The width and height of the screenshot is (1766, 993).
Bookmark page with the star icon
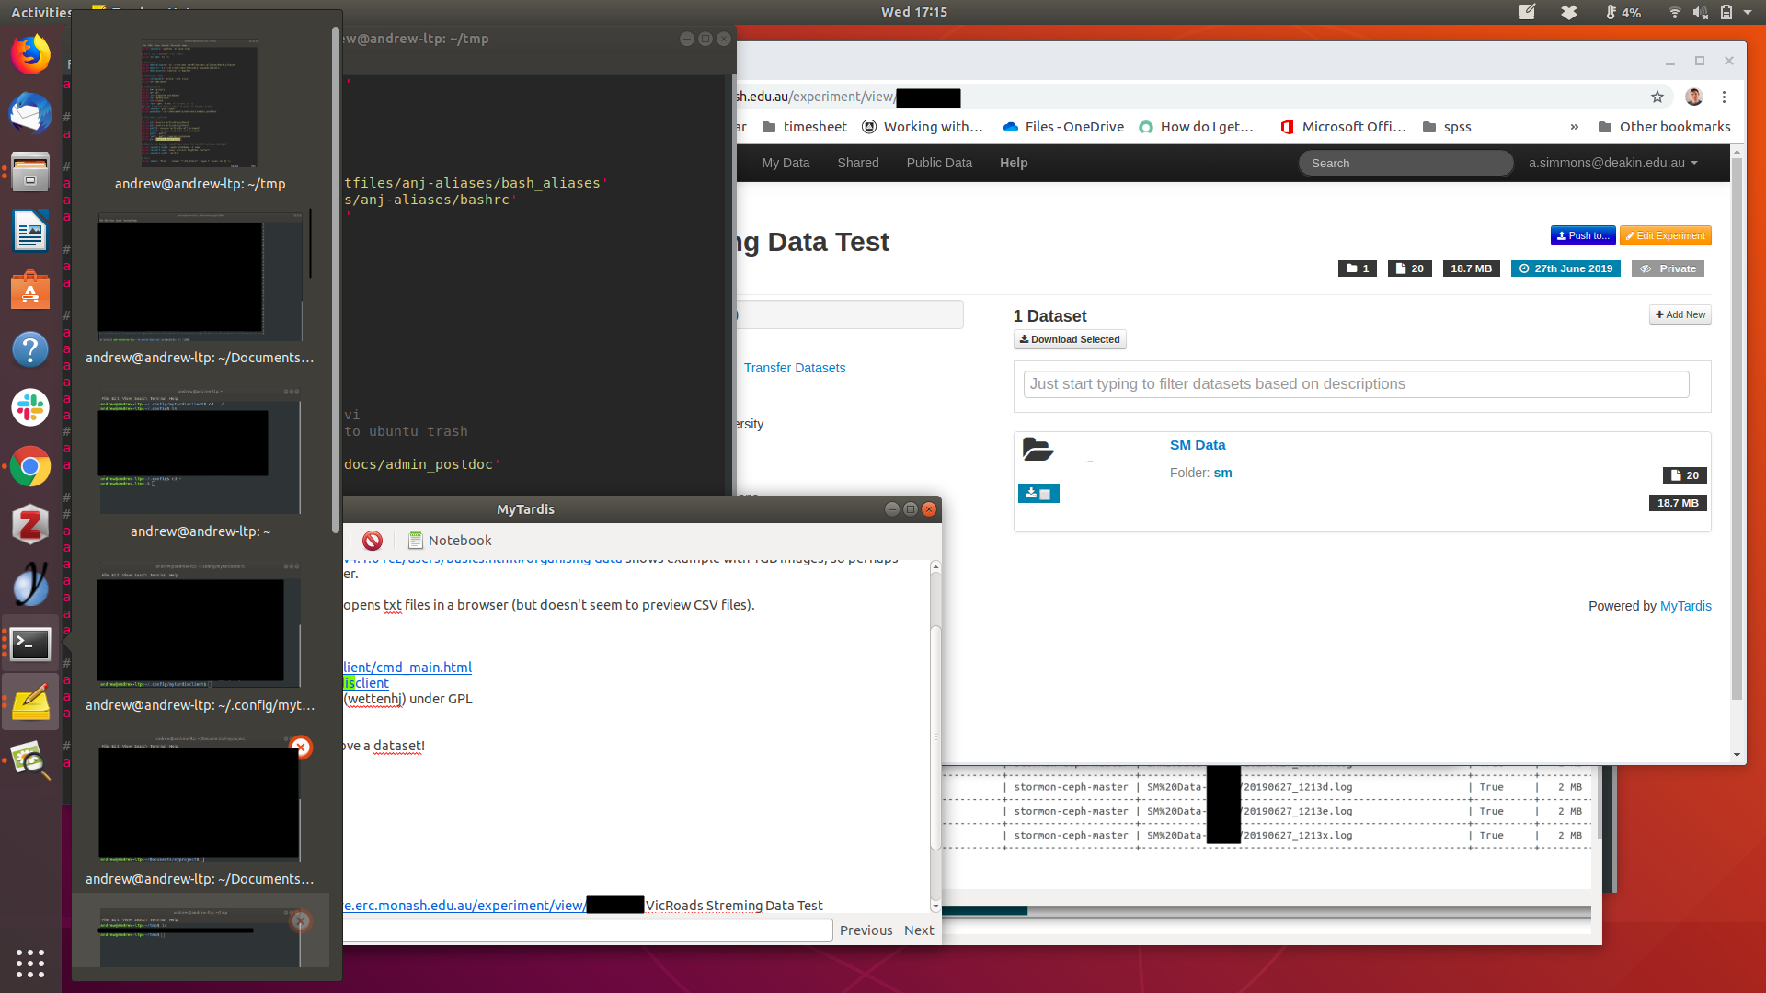[x=1657, y=97]
